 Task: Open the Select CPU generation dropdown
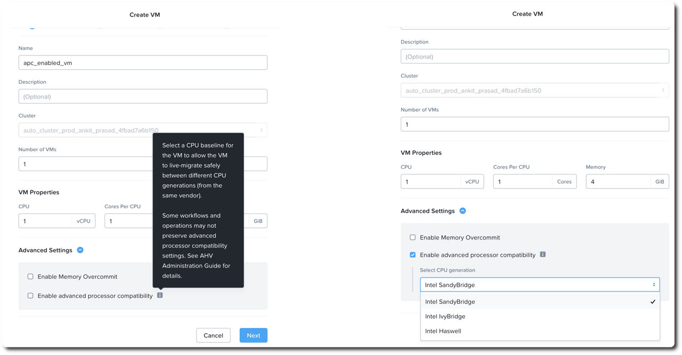[x=539, y=285]
